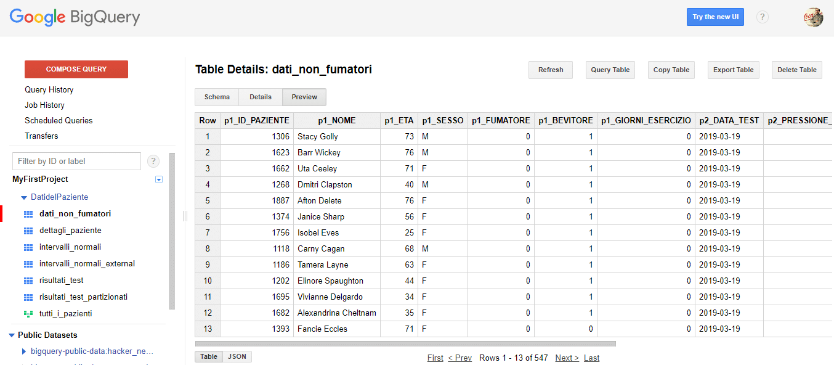The width and height of the screenshot is (834, 365).
Task: Open the MyFirstProject dropdown arrow menu
Action: tap(159, 179)
